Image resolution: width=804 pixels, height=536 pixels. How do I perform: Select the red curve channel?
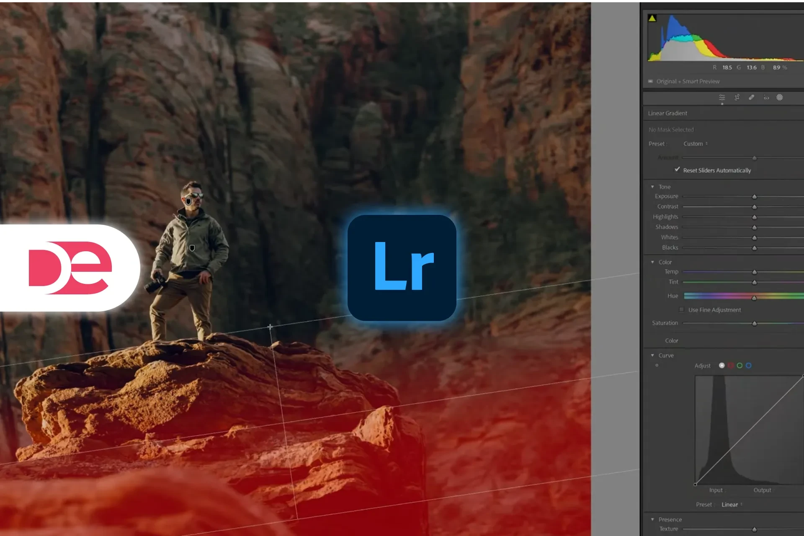731,366
